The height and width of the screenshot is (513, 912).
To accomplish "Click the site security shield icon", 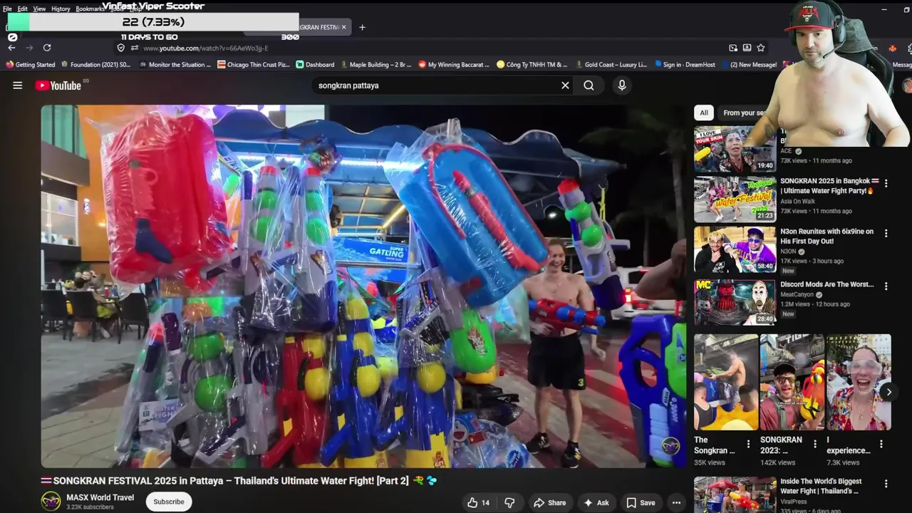I will (120, 48).
